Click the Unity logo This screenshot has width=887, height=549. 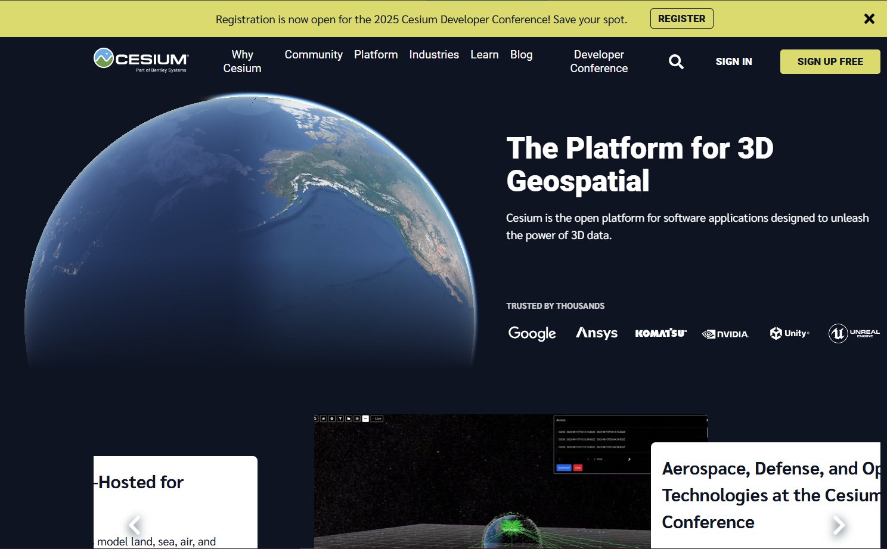(x=789, y=333)
